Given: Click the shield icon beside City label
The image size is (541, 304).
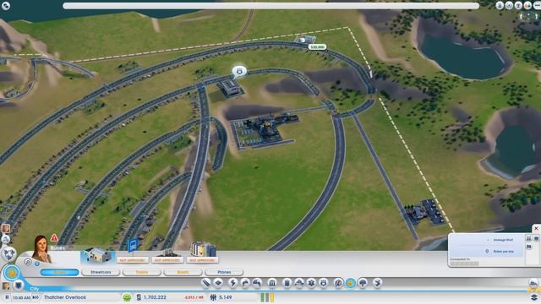Looking at the screenshot, I should tap(19, 285).
